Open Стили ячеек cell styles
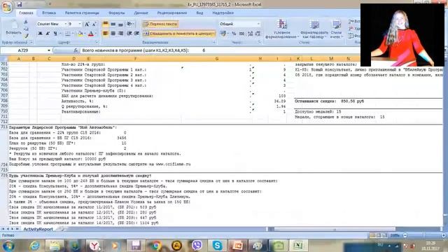The width and height of the screenshot is (448, 252). pyautogui.click(x=336, y=29)
